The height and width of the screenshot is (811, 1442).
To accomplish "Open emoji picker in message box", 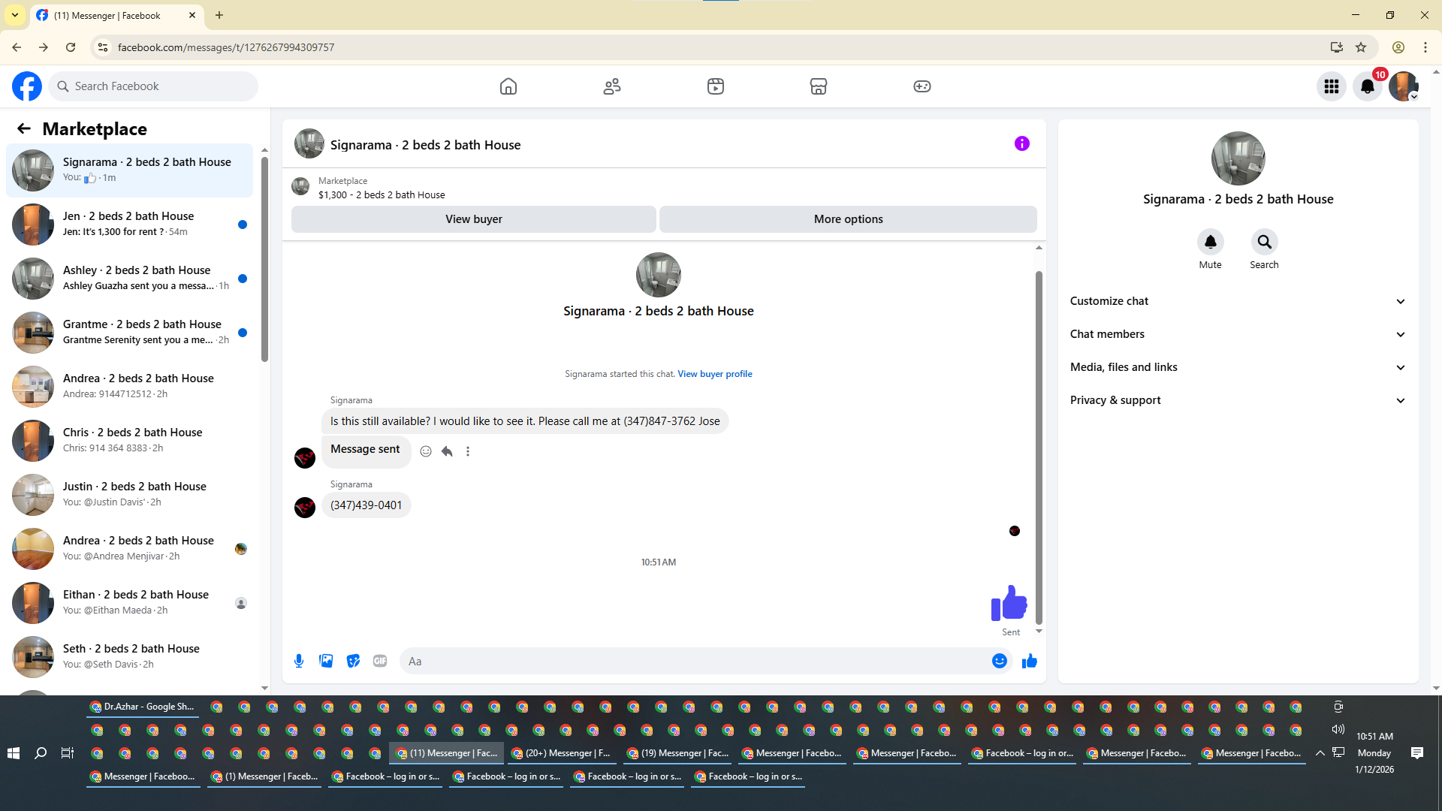I will click(x=999, y=661).
